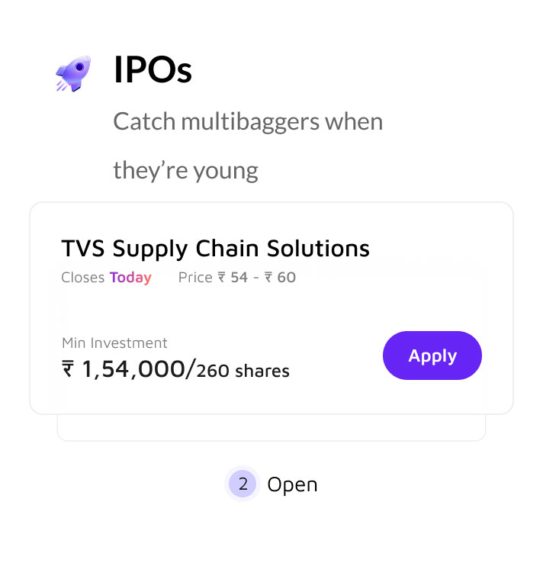Click the IPOs section heading

(x=153, y=72)
